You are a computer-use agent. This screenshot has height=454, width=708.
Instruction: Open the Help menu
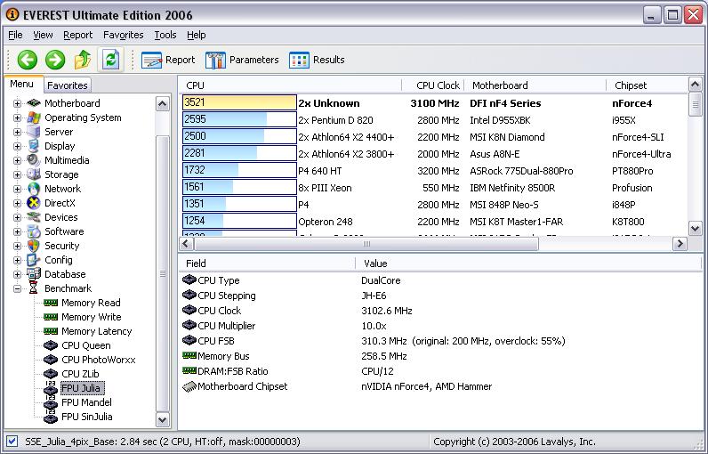(197, 35)
